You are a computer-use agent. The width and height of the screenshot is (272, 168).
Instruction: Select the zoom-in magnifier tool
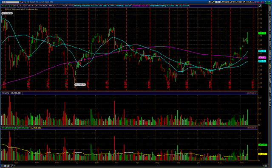5,166
